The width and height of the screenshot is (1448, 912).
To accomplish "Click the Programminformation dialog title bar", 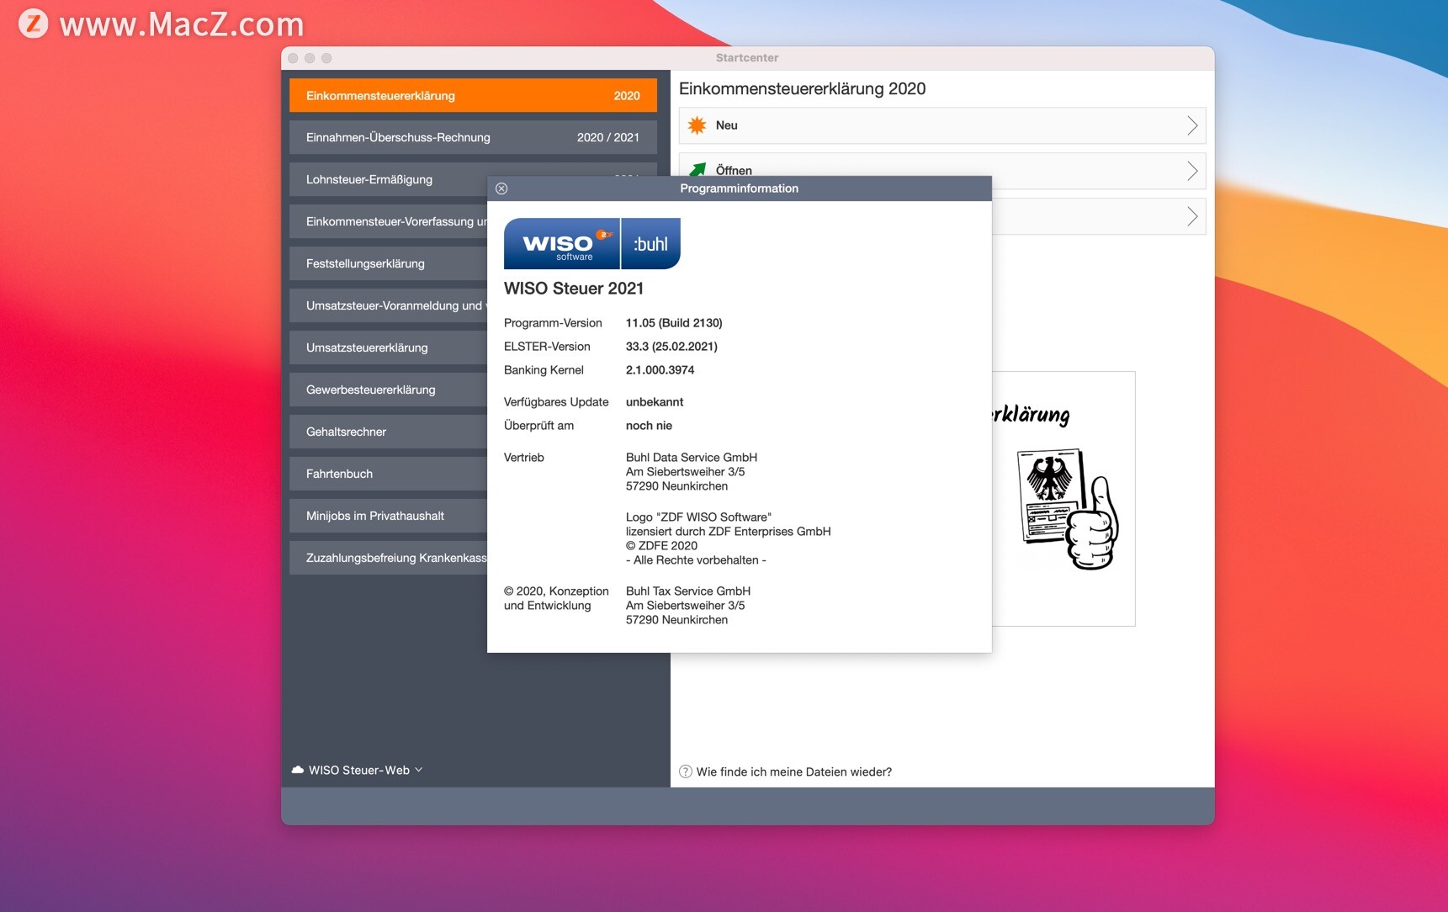I will [740, 188].
